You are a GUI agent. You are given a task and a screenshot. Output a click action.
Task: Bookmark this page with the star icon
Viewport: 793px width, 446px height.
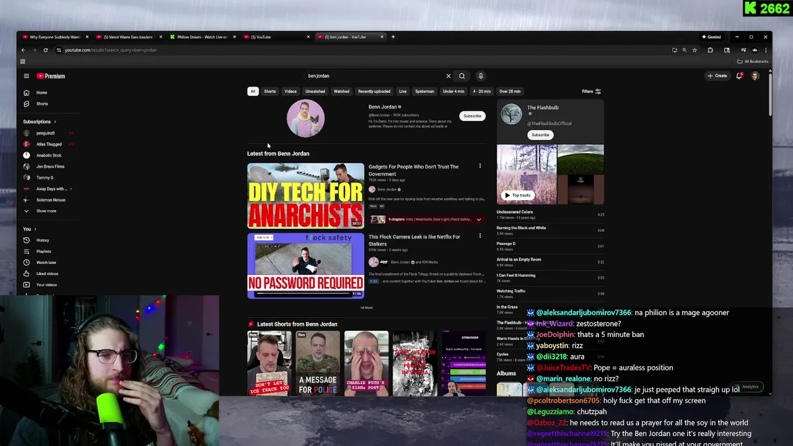coord(694,50)
